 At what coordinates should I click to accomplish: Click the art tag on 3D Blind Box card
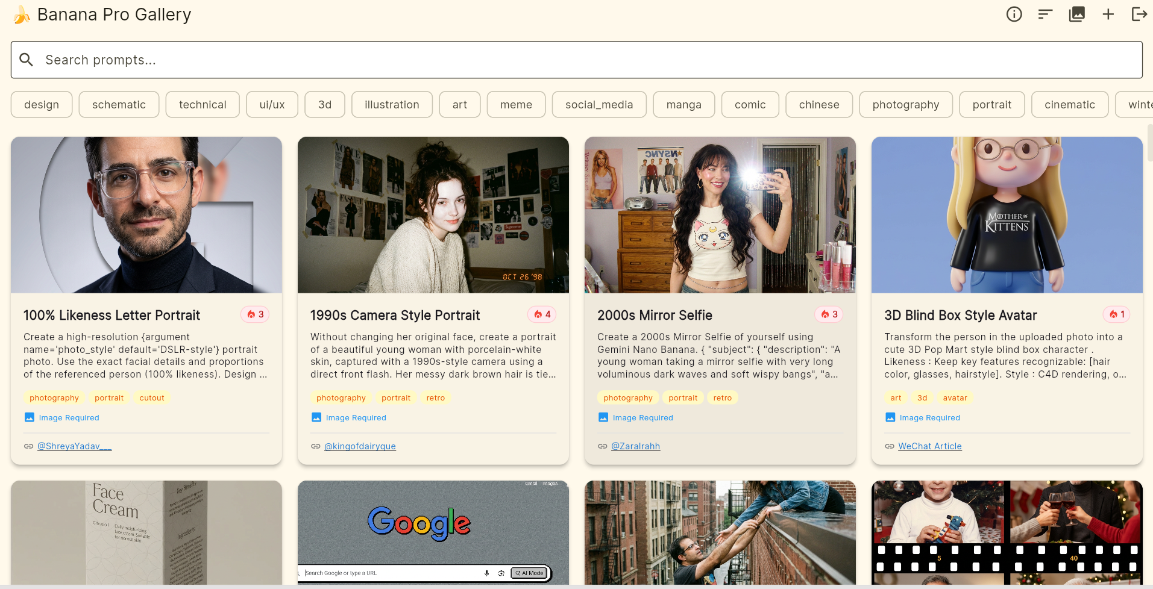tap(896, 398)
